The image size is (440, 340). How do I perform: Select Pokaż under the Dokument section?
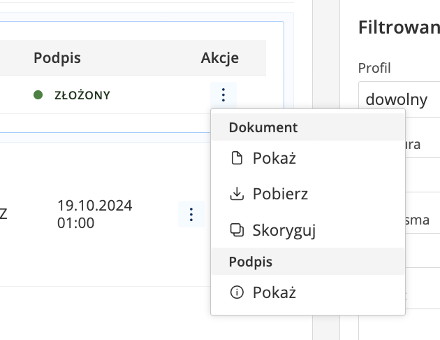308,158
